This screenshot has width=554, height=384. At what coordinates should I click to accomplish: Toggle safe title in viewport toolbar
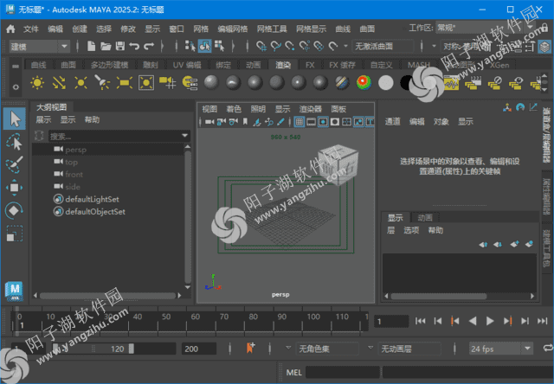[x=370, y=122]
